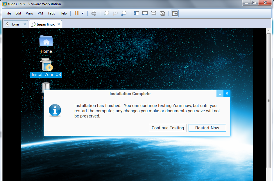Close the tugas linux tab

[x=59, y=24]
